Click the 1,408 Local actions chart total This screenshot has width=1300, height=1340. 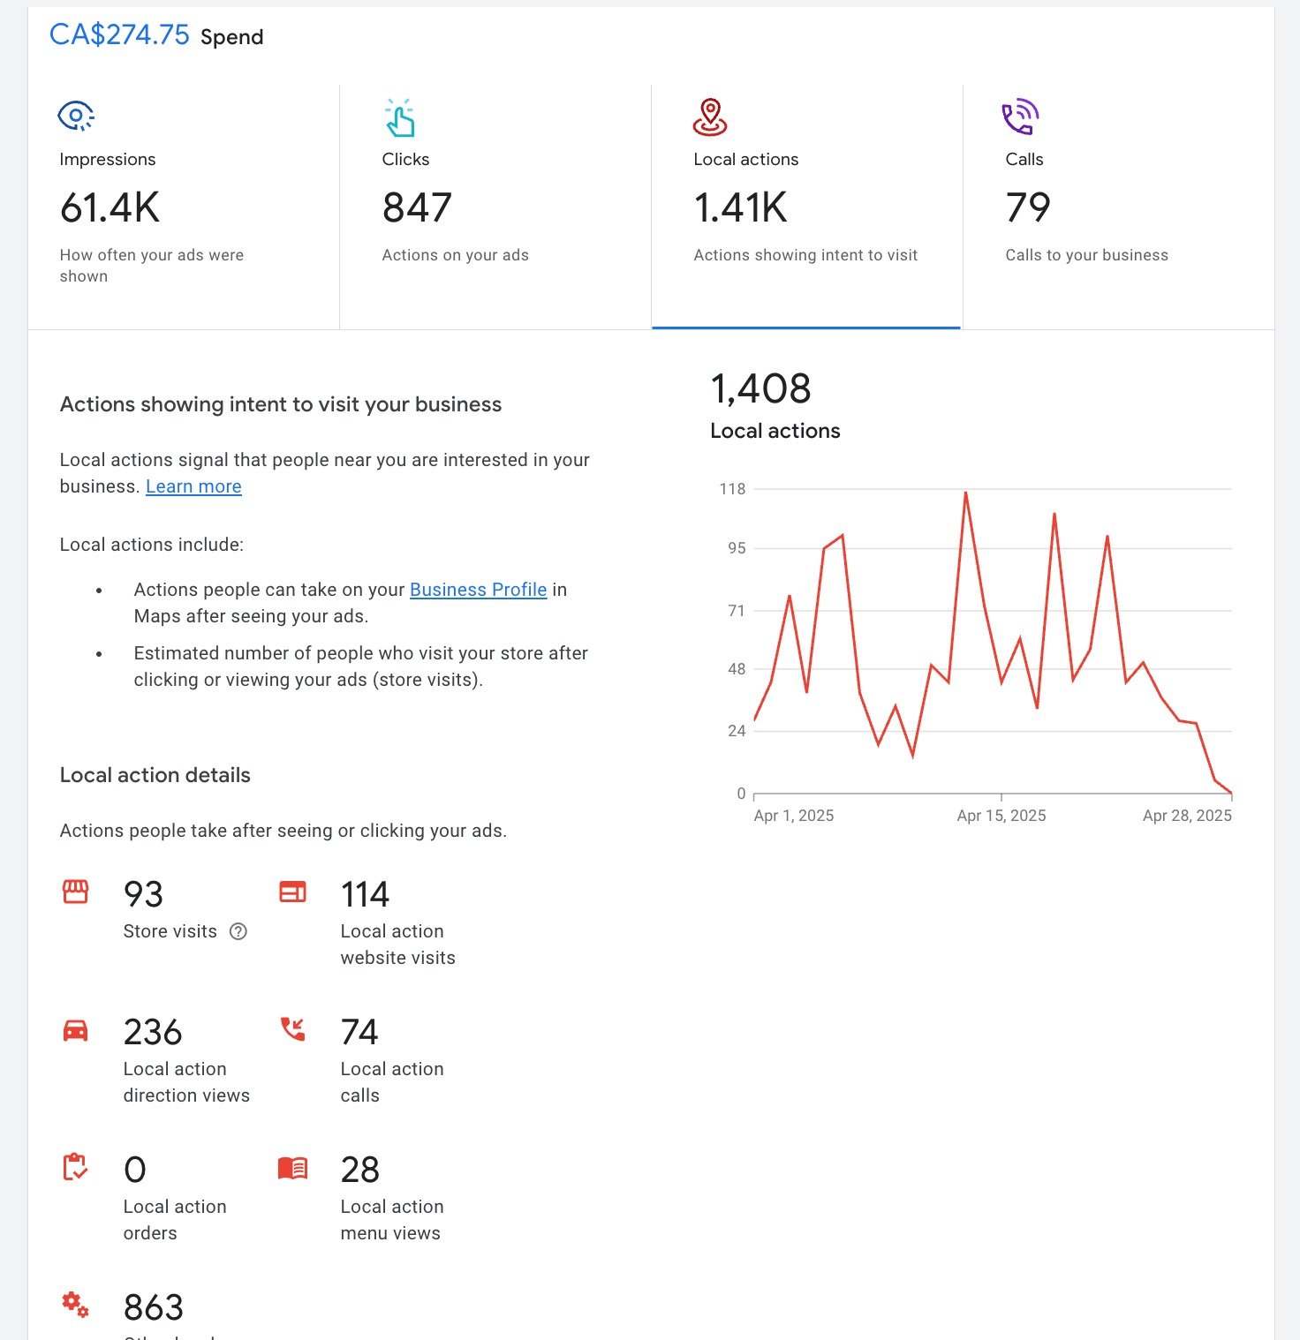[760, 389]
